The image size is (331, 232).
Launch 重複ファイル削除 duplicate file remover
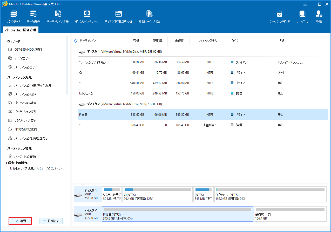click(x=149, y=16)
